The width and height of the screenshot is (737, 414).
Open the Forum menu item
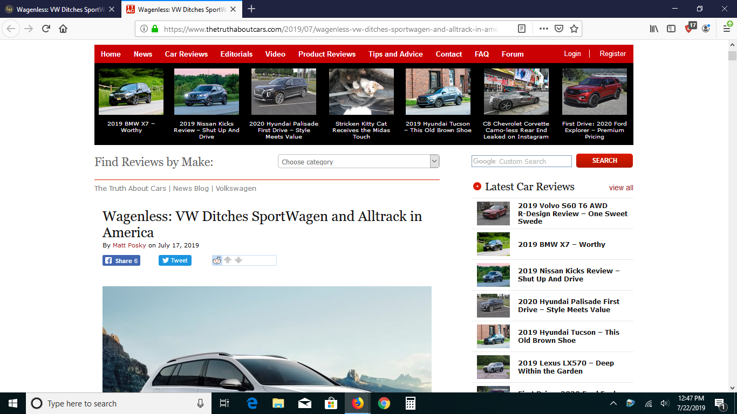pyautogui.click(x=513, y=54)
